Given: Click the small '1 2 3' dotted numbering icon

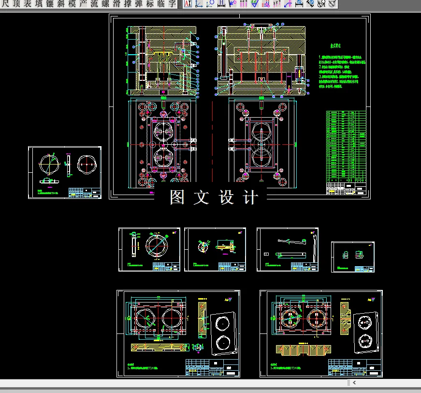Looking at the screenshot, I should click(x=277, y=3).
